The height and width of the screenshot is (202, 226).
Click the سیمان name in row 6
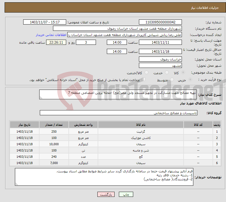141,163
